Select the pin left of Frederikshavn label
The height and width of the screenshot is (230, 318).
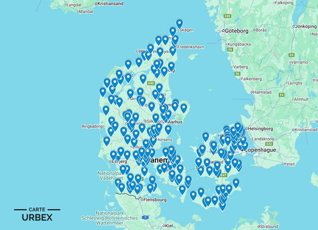[x=172, y=50]
